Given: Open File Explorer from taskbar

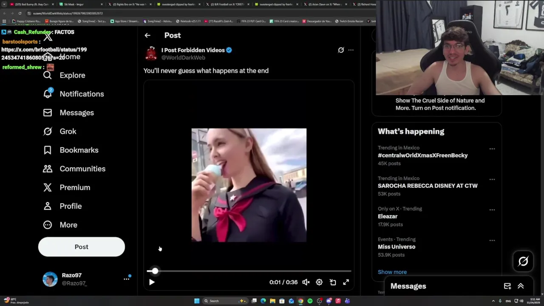Looking at the screenshot, I should click(x=272, y=301).
